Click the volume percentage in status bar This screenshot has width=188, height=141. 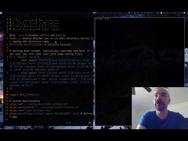tap(138, 13)
